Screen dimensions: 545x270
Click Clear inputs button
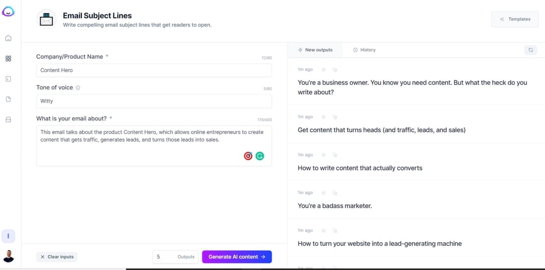click(56, 257)
